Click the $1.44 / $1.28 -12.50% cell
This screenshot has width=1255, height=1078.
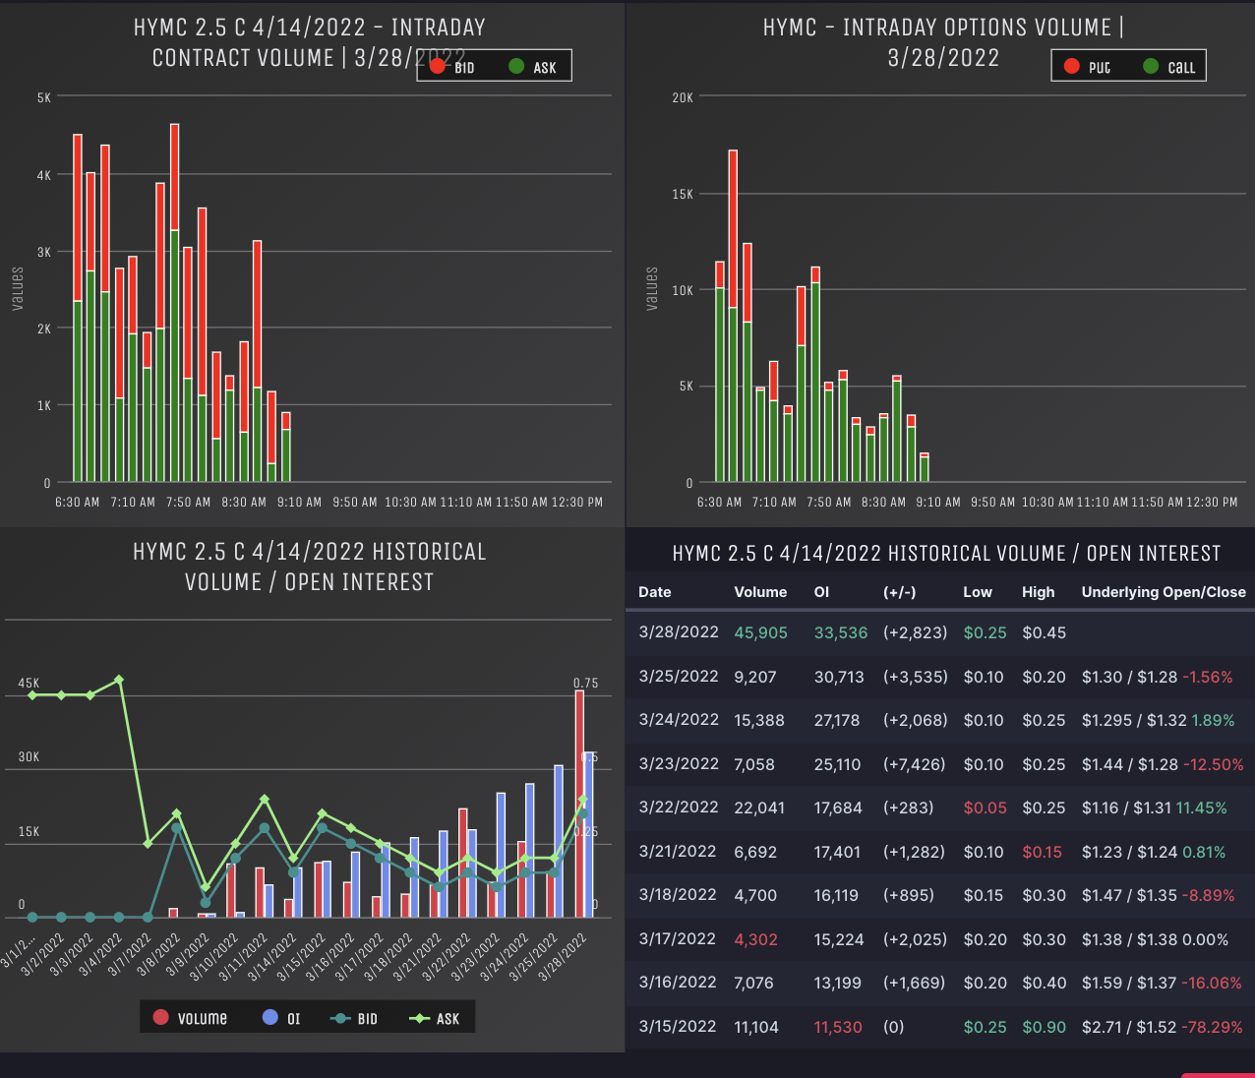(1163, 765)
